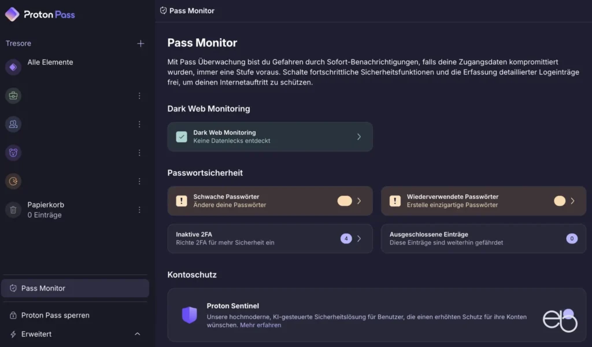Click count badge on Wiederverwendete Passwörter
This screenshot has height=347, width=592.
560,201
